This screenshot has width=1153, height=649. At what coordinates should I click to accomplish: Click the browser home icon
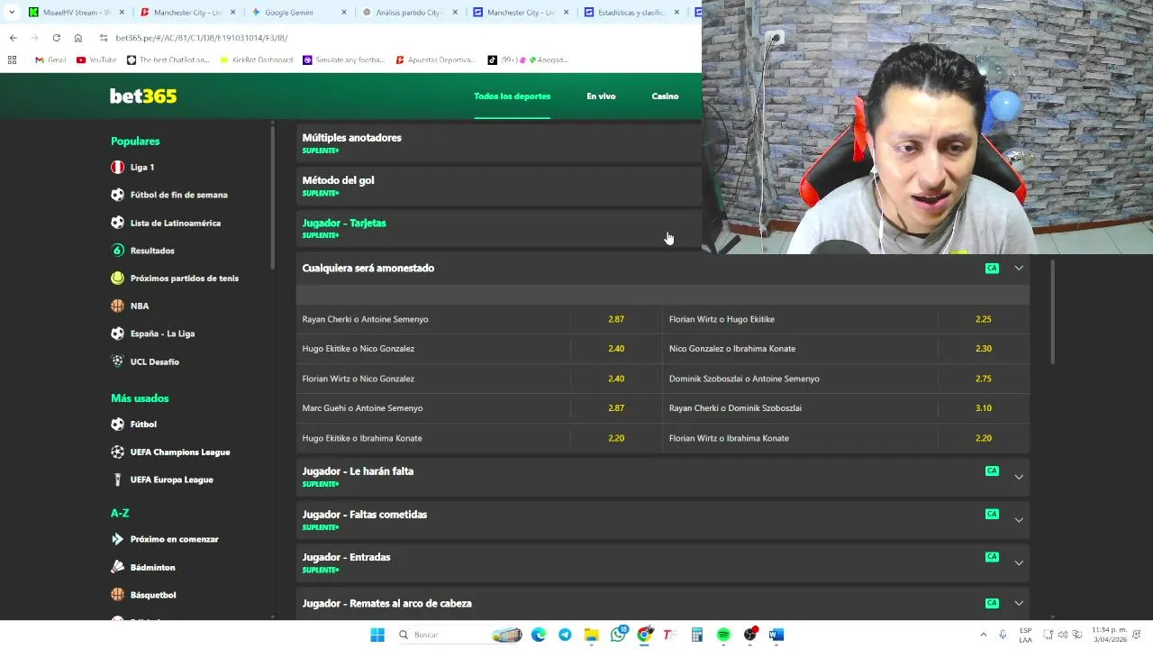tap(77, 38)
